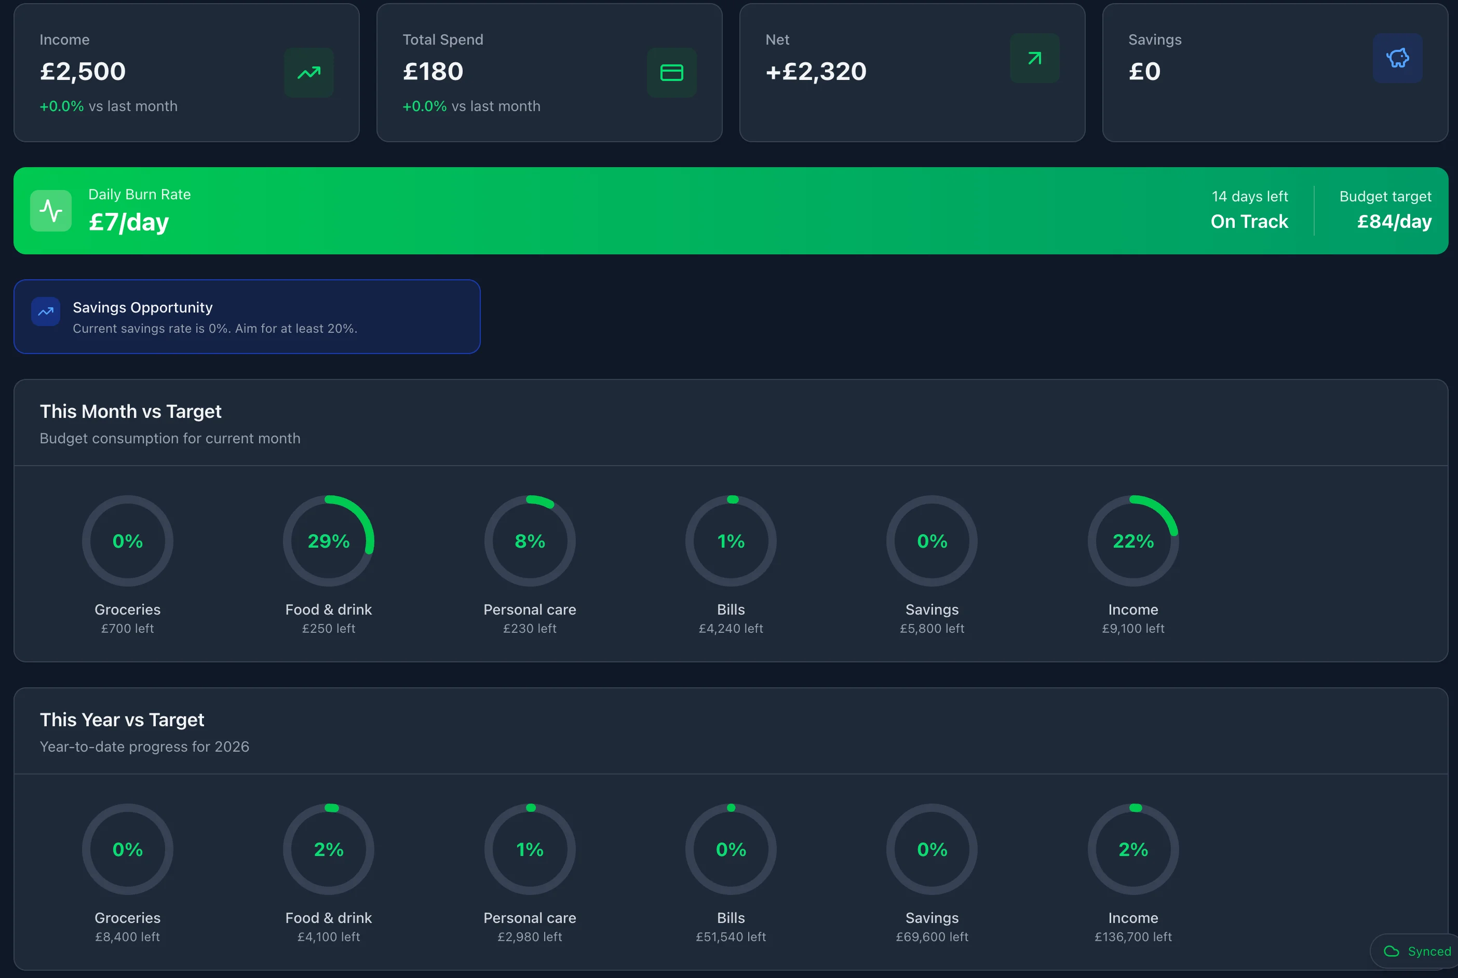This screenshot has width=1458, height=978.
Task: Open the Savings Opportunity alert card
Action: coord(247,317)
